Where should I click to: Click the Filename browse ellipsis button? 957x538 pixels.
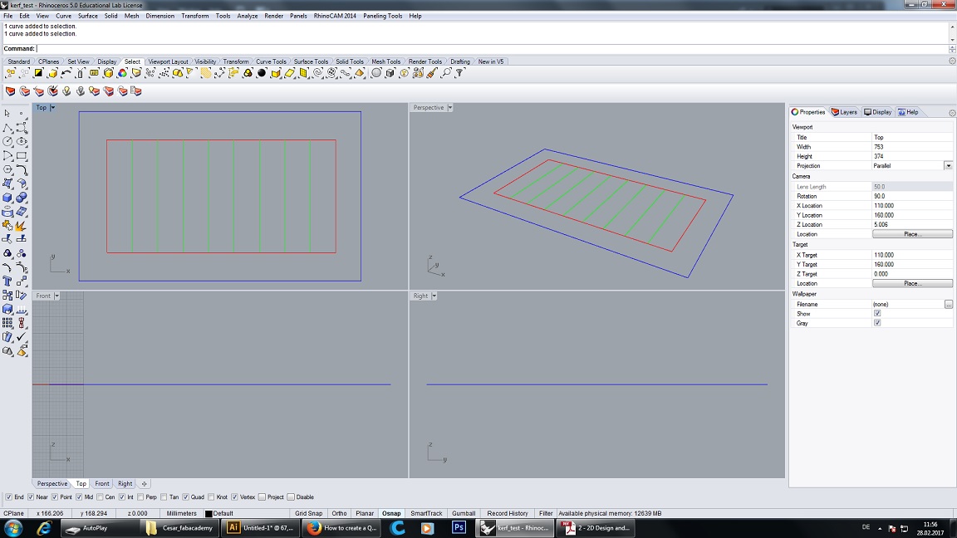tap(948, 305)
